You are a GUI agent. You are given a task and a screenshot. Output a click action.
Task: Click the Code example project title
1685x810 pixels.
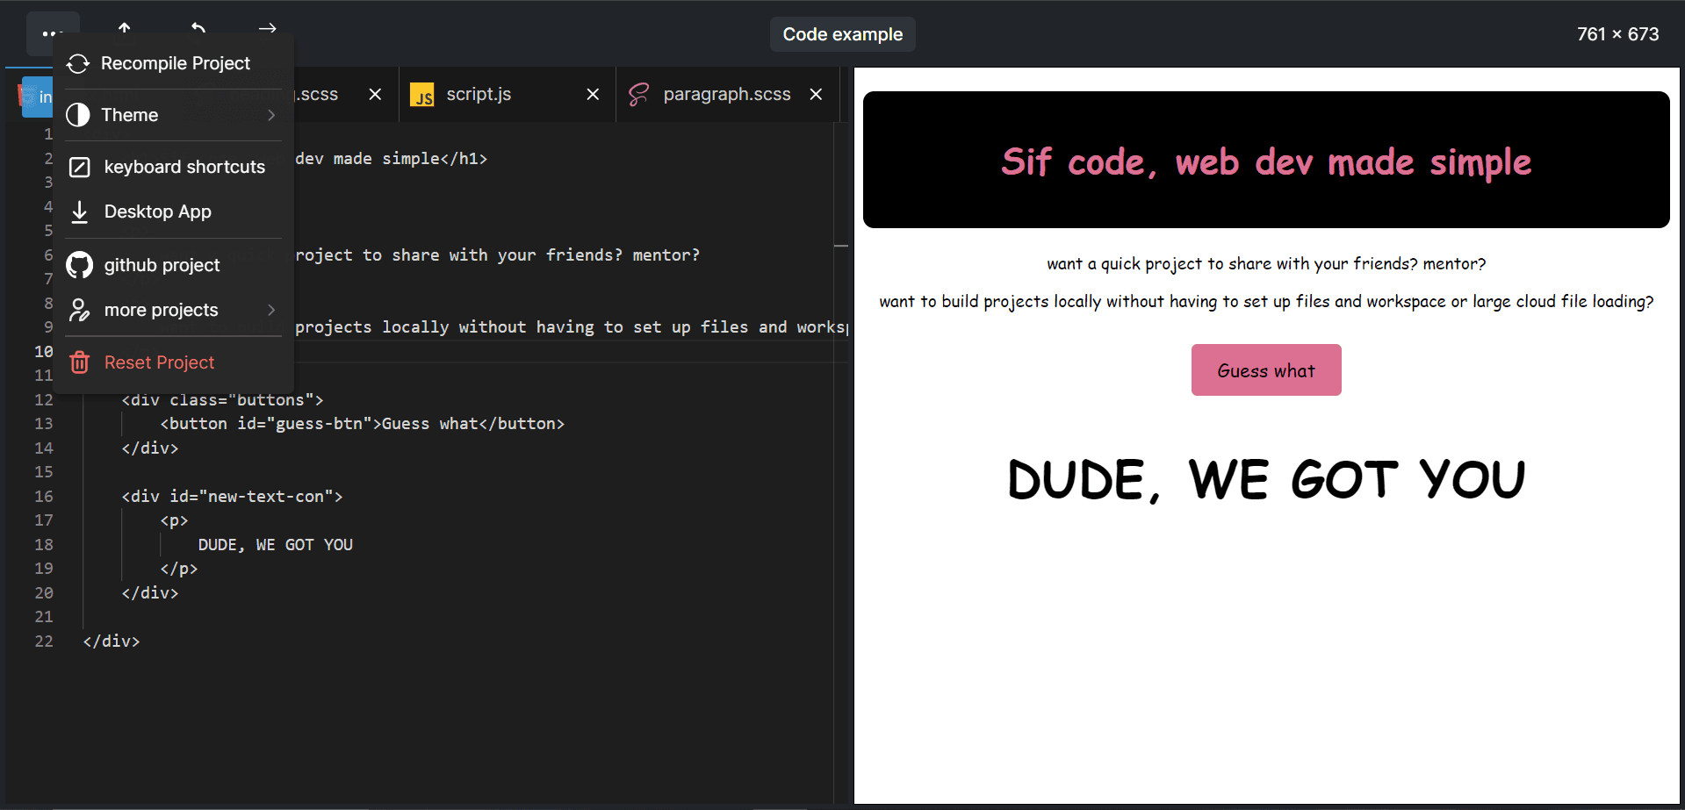click(842, 34)
